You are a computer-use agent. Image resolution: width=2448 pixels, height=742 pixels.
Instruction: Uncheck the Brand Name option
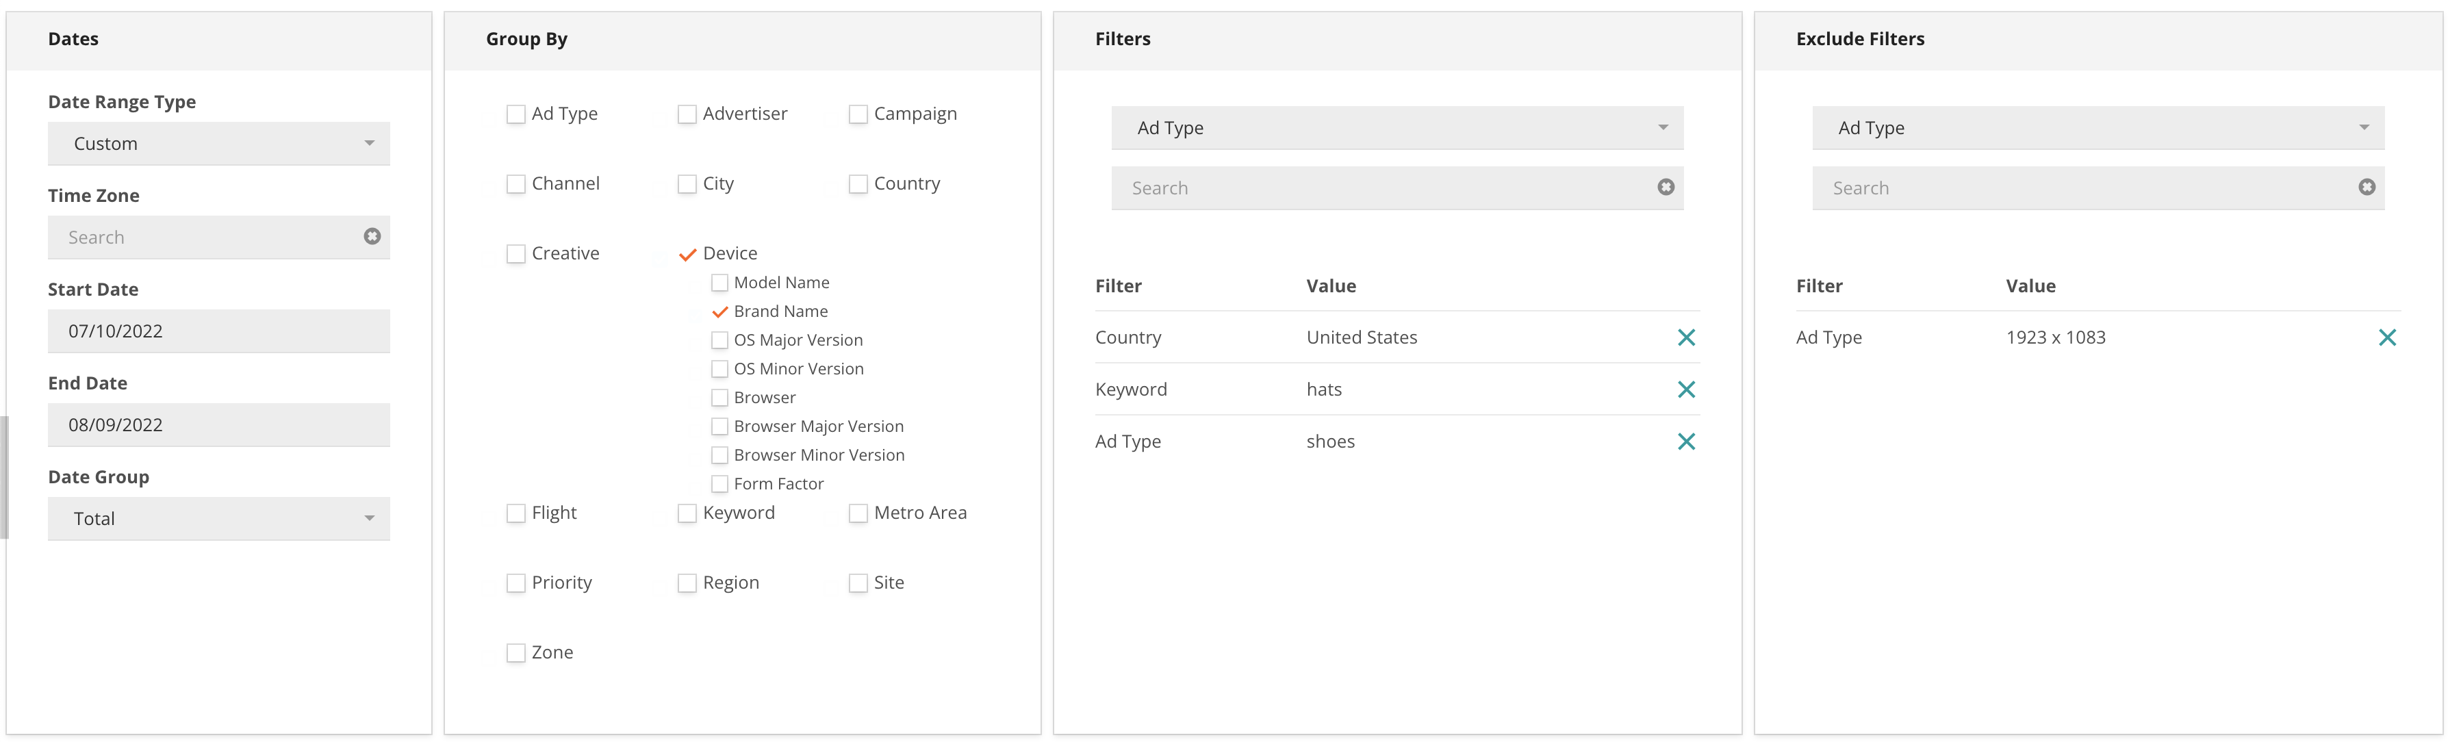[x=719, y=311]
